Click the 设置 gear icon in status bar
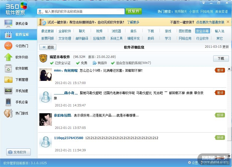232x167 pixels. click(x=190, y=163)
